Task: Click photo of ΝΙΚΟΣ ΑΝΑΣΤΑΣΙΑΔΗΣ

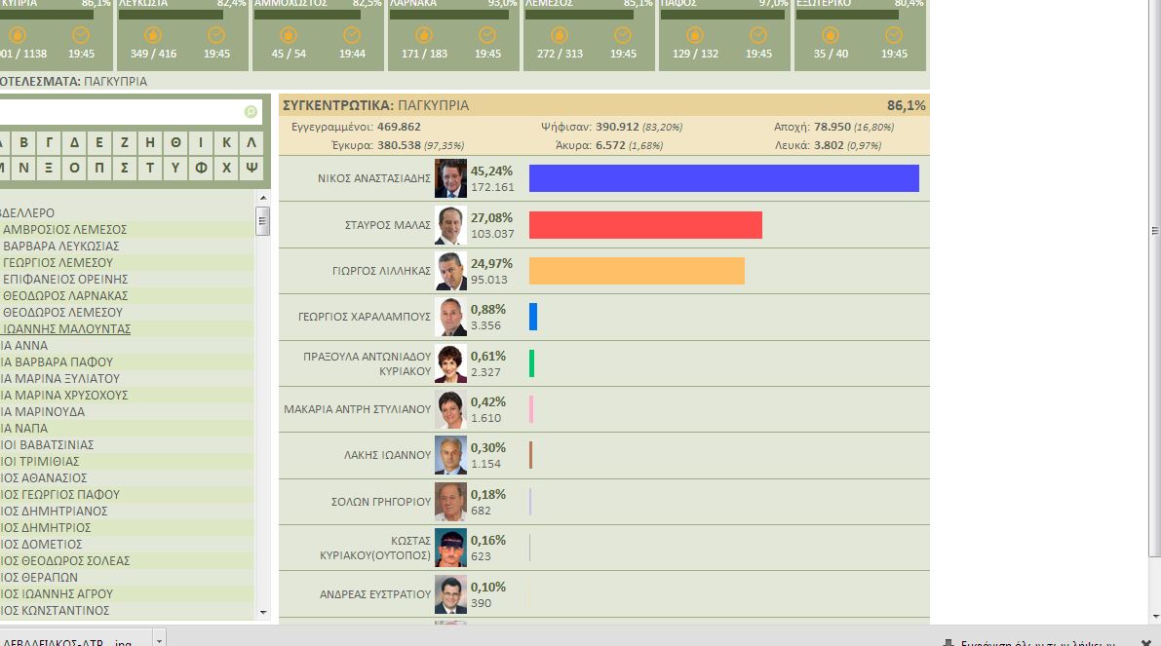Action: coord(450,178)
